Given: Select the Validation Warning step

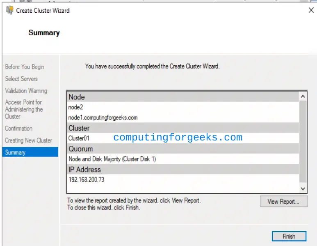Looking at the screenshot, I should 26,91.
